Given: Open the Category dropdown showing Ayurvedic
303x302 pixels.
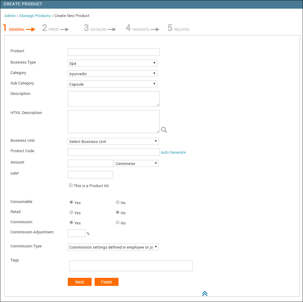Looking at the screenshot, I should (x=113, y=74).
